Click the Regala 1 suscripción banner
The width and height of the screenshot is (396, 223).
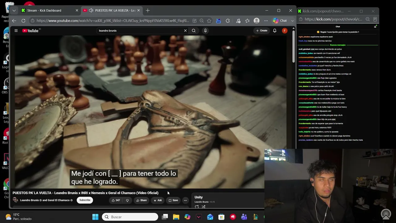(338, 32)
